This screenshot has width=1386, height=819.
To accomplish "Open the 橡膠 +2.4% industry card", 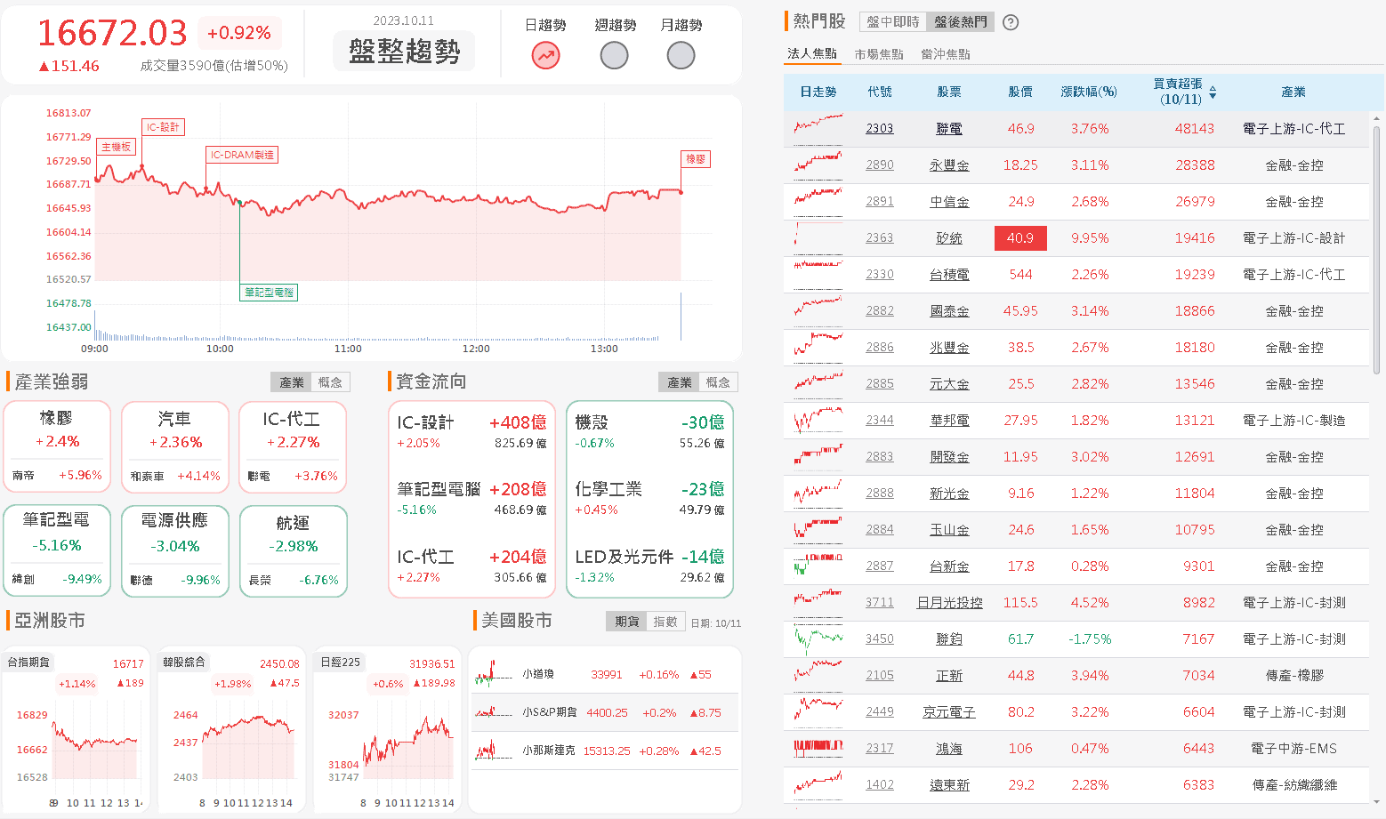I will [57, 447].
